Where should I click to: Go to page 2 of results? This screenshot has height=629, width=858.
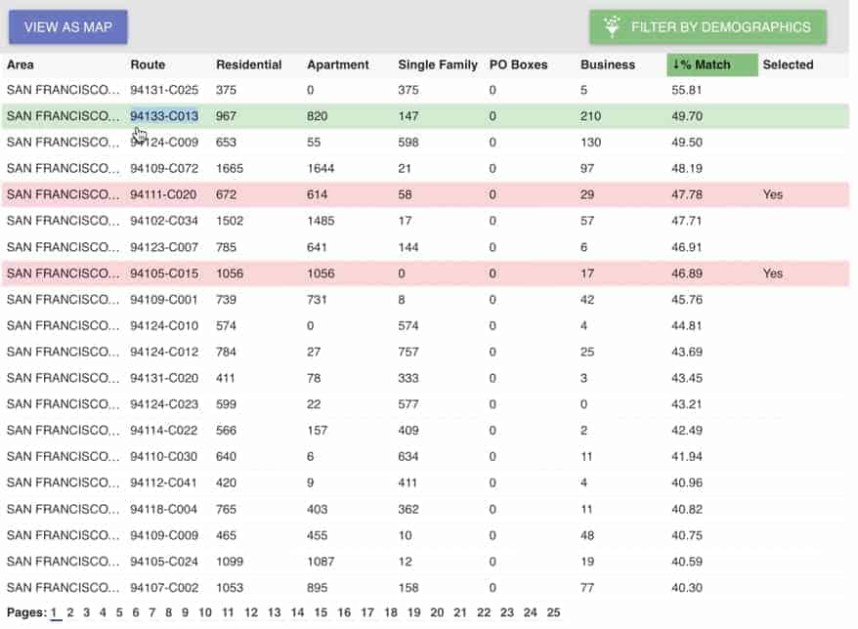[70, 612]
